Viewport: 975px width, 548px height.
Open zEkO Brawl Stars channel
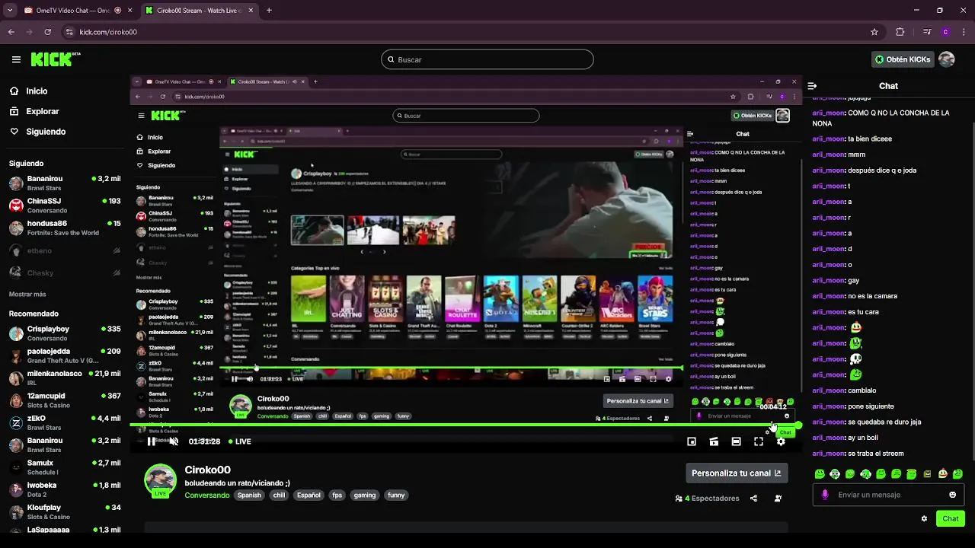pos(66,422)
